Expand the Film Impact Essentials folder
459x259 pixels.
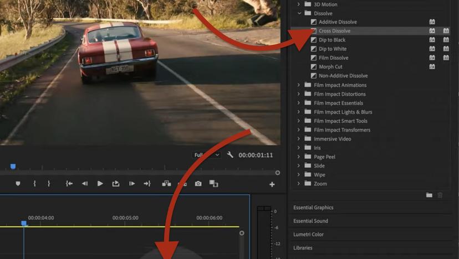click(x=299, y=103)
